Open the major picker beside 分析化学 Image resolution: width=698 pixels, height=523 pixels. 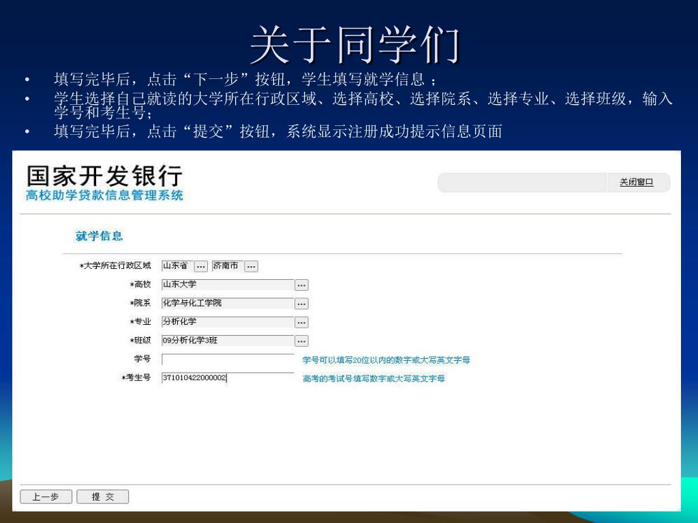[x=301, y=322]
